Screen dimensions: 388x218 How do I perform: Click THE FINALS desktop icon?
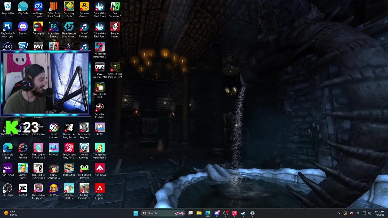[100, 170]
